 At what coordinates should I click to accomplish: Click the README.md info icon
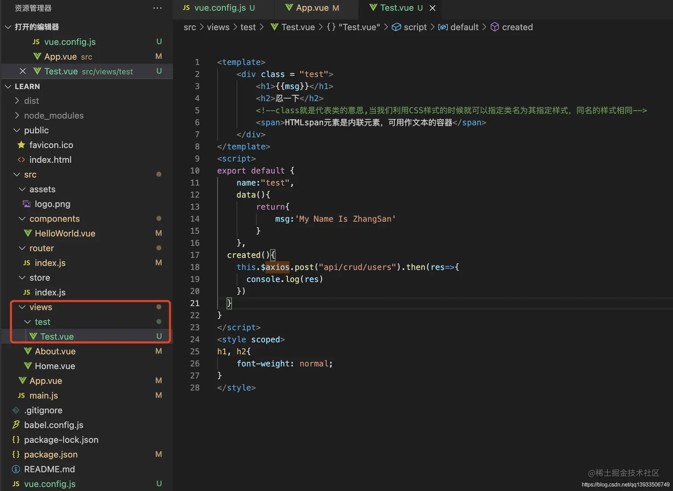[x=16, y=469]
